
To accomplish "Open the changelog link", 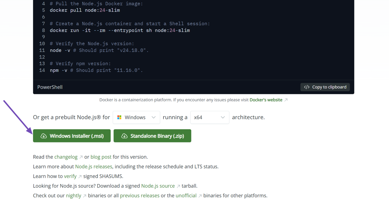I will coord(66,157).
